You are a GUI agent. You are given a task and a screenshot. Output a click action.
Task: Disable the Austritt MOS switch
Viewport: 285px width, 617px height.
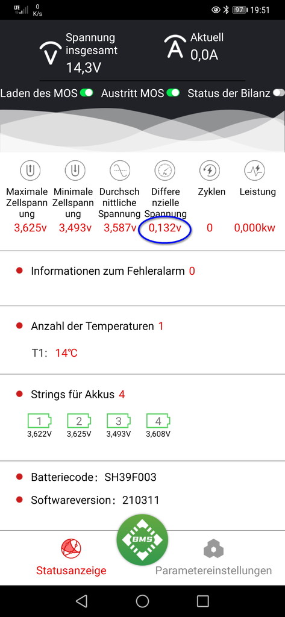(x=173, y=93)
